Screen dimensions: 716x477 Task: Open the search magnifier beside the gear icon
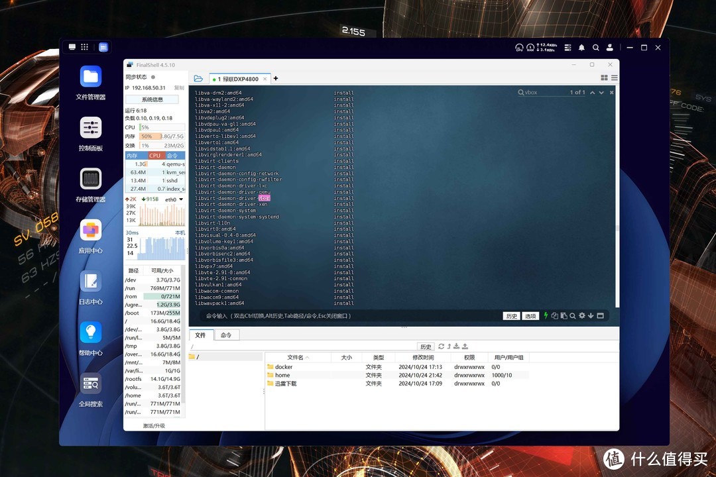point(572,316)
